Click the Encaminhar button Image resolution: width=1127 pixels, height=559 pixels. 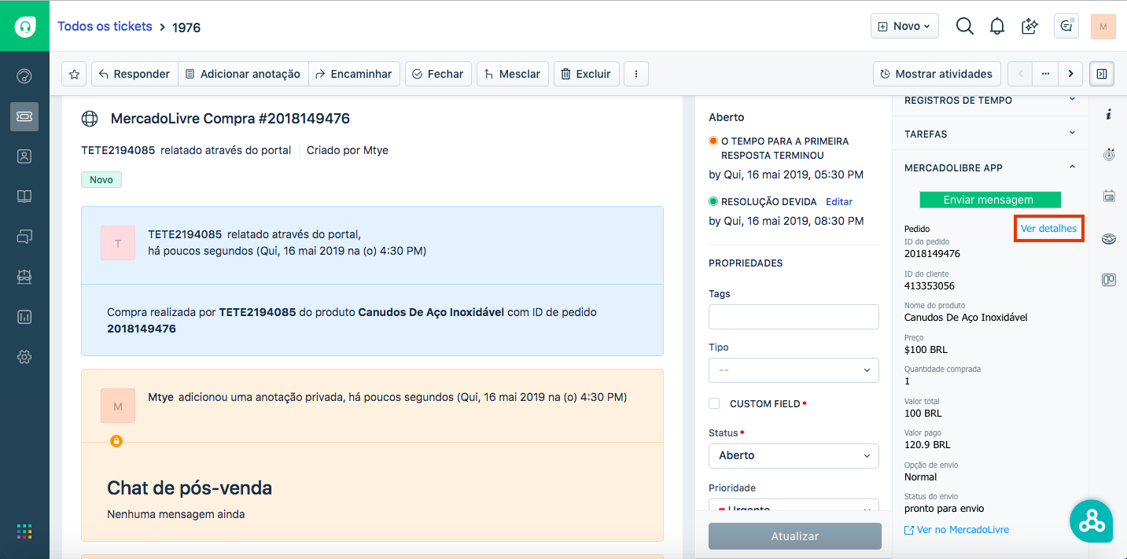point(354,74)
